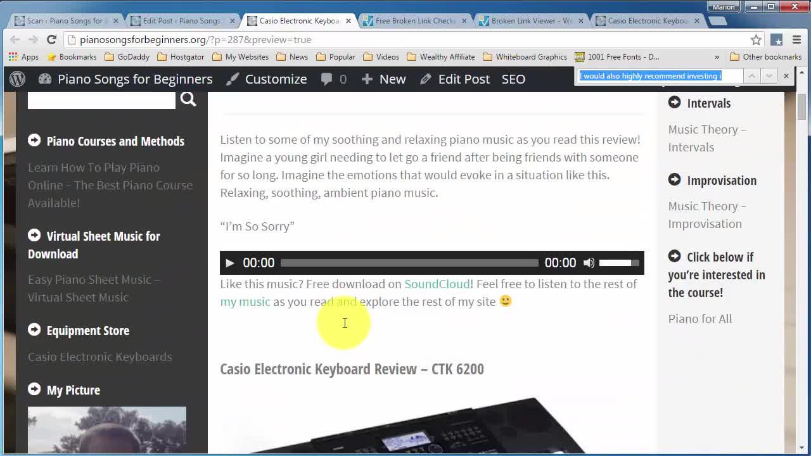Bookmark this page with the star icon
Image resolution: width=811 pixels, height=456 pixels.
click(756, 40)
